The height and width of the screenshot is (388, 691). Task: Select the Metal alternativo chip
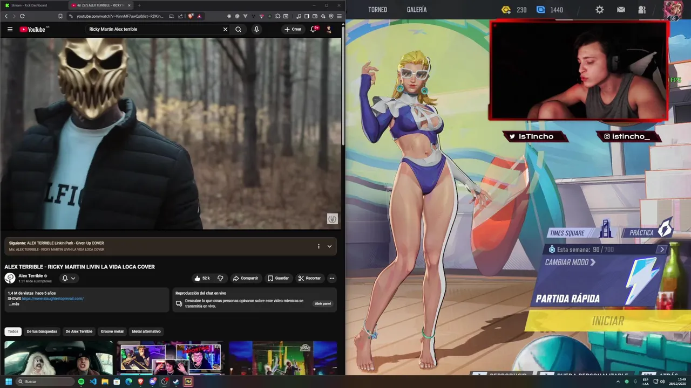point(146,331)
